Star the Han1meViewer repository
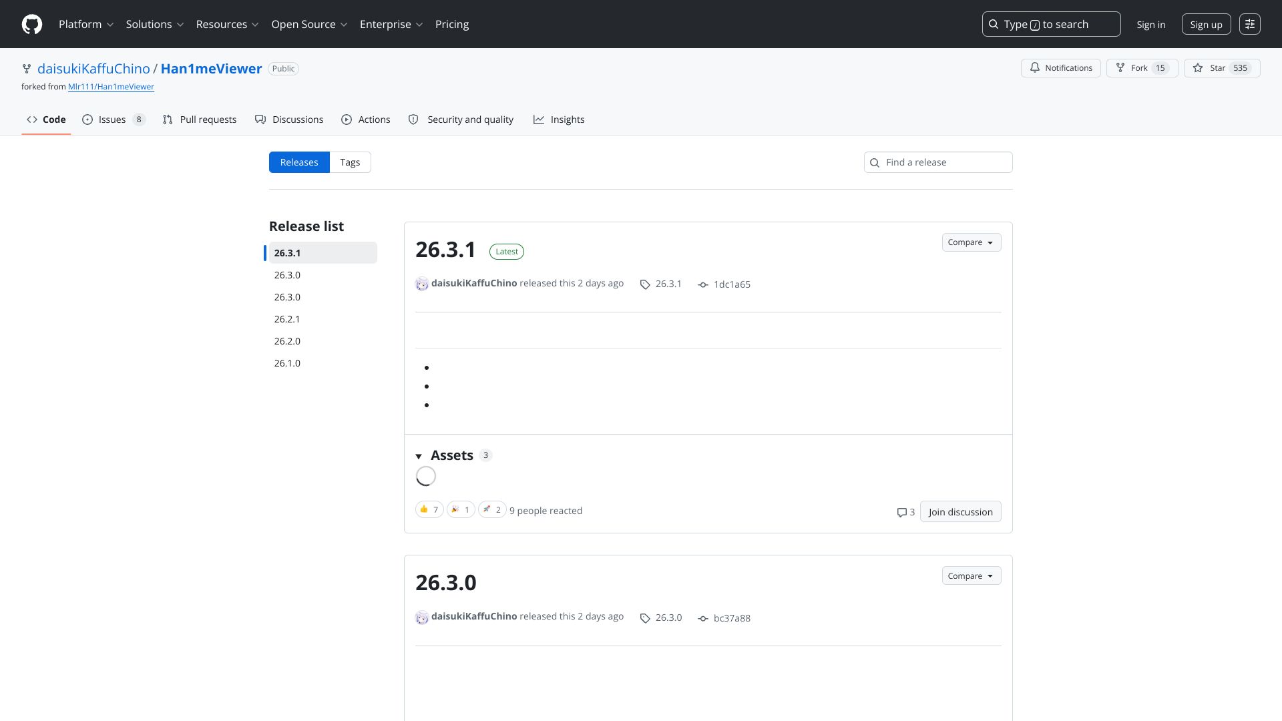Image resolution: width=1282 pixels, height=721 pixels. coord(1222,68)
